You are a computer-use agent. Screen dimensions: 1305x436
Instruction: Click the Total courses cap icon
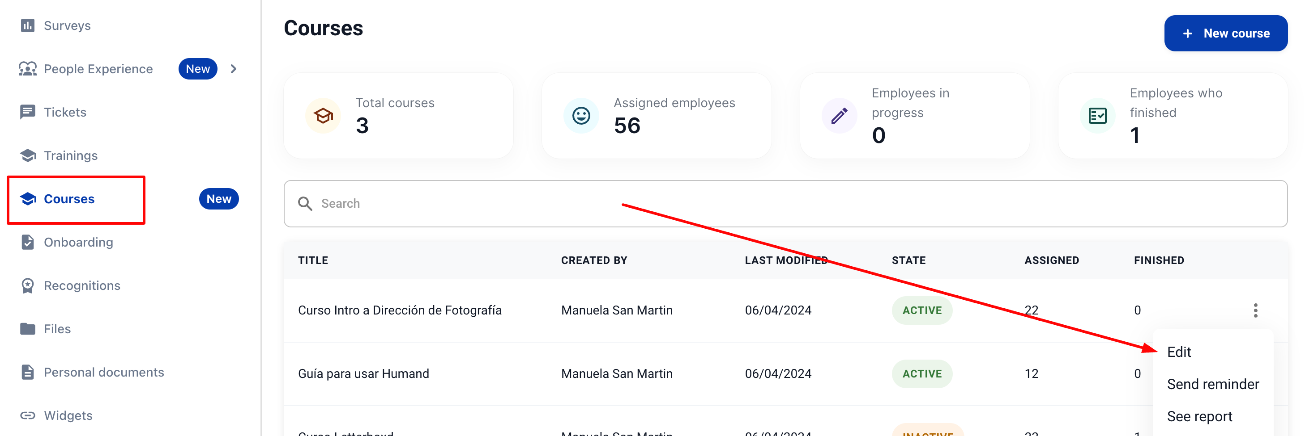point(323,116)
